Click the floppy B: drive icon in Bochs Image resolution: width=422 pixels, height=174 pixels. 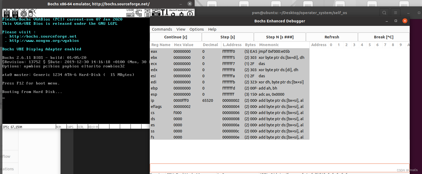[15, 13]
